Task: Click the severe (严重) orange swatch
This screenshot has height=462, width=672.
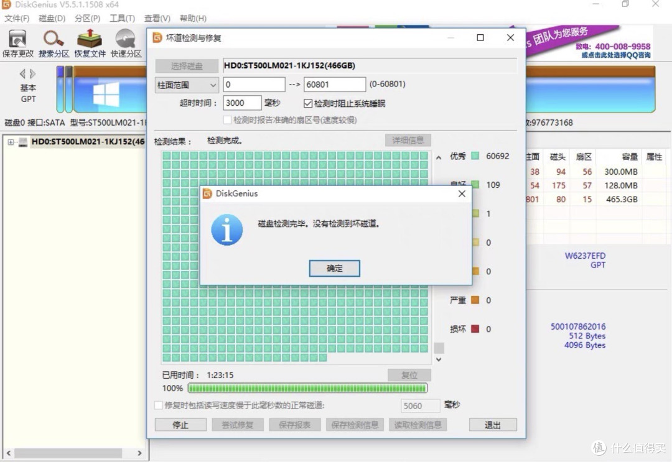Action: click(x=475, y=300)
